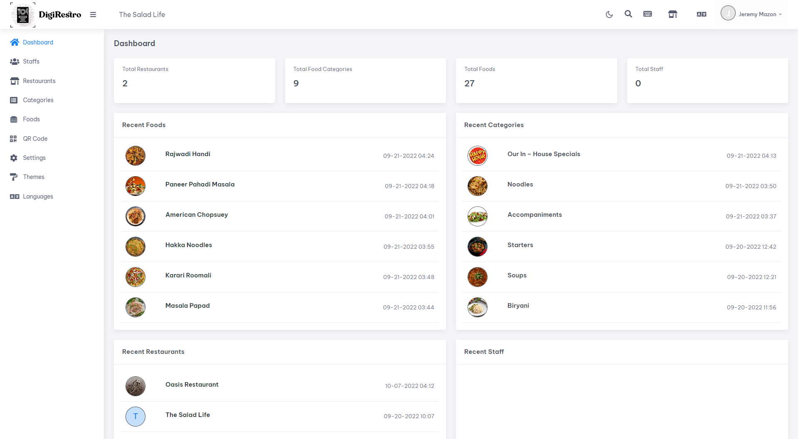Open Settings via the gear icon
Image resolution: width=798 pixels, height=439 pixels.
tap(14, 158)
